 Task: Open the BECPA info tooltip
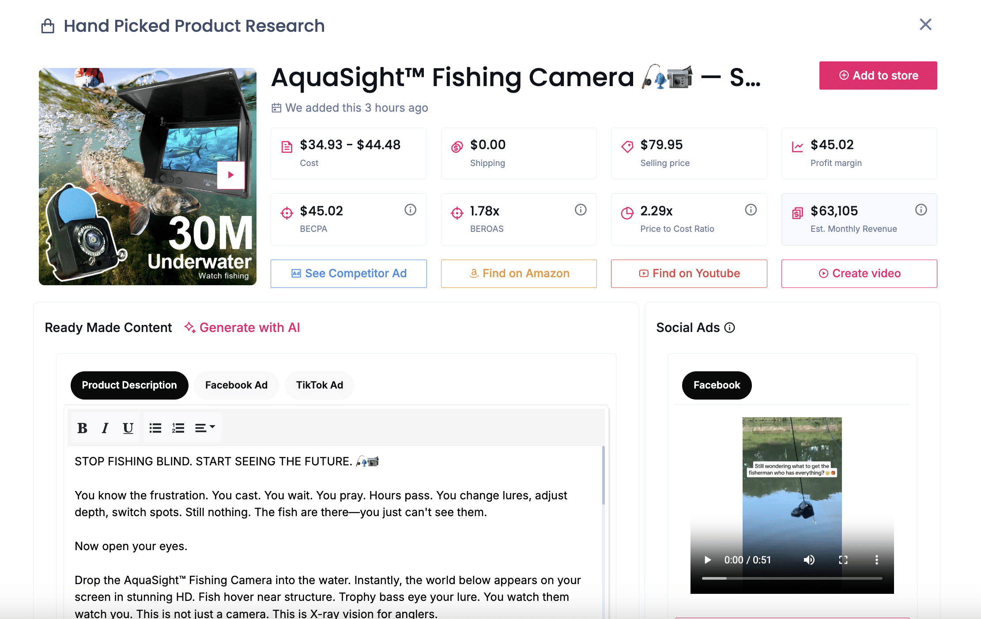click(x=410, y=210)
